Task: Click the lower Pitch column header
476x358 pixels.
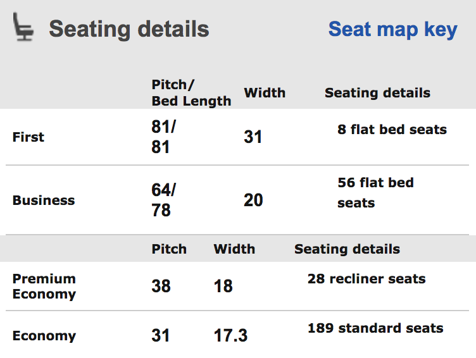Action: click(169, 249)
